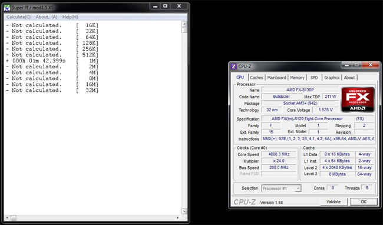Select the CPU tab in CPU-Z

point(240,77)
